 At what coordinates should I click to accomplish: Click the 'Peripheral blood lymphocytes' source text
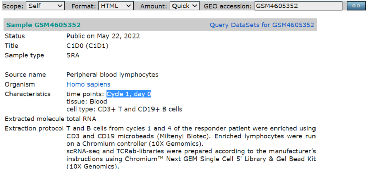[112, 75]
